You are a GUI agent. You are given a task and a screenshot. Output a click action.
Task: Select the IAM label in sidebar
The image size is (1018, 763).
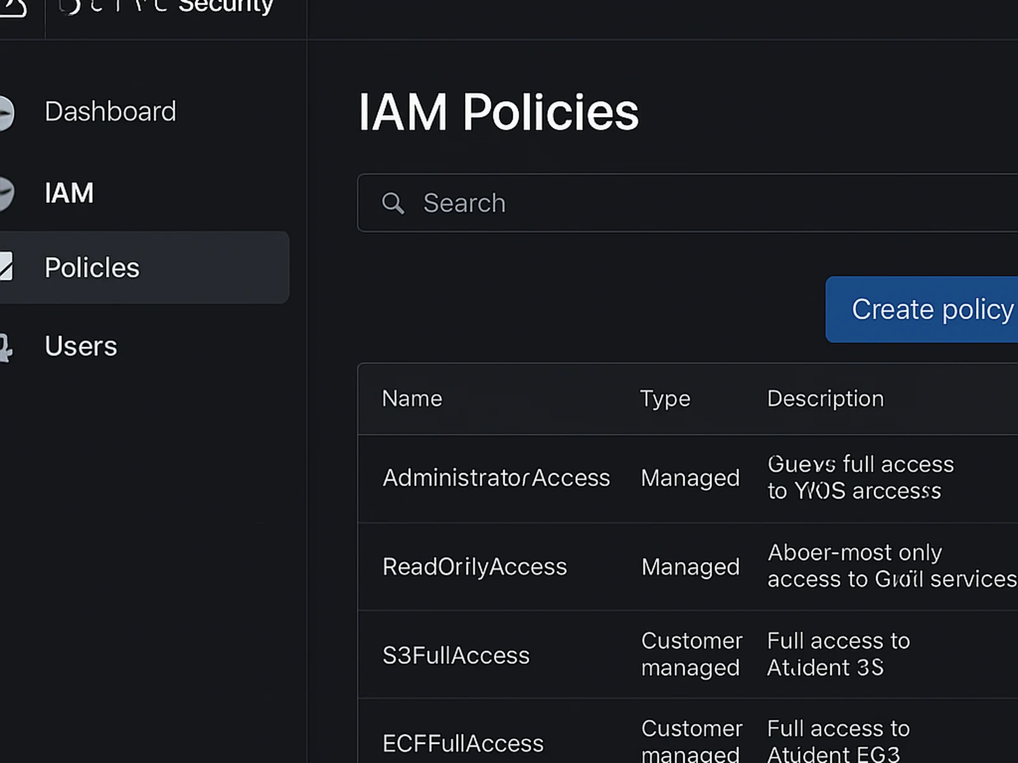(x=69, y=193)
